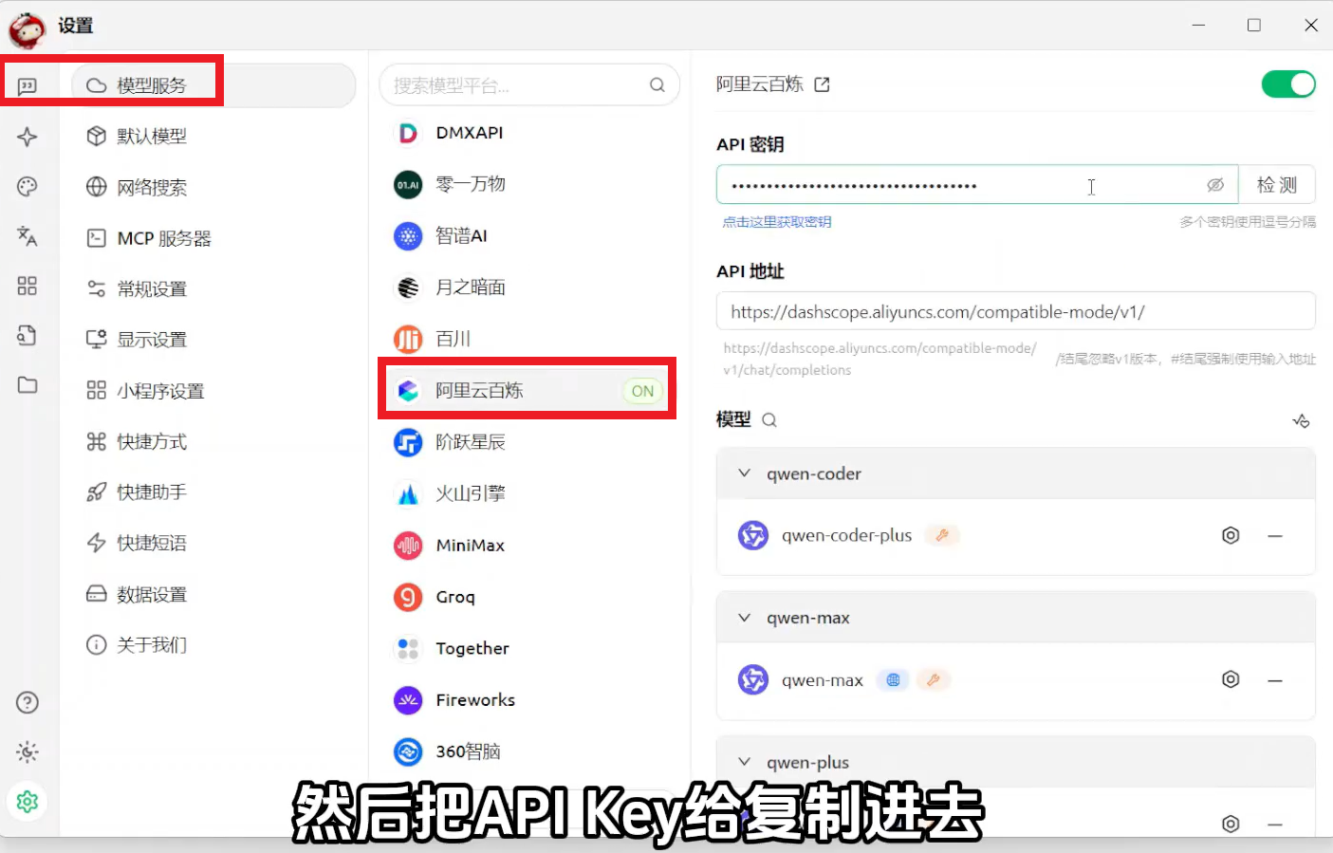The width and height of the screenshot is (1333, 853).
Task: Click the help question mark icon
Action: coord(28,702)
